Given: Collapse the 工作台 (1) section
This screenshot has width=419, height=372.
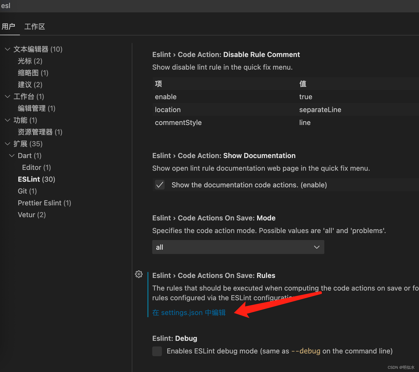Looking at the screenshot, I should pyautogui.click(x=8, y=96).
